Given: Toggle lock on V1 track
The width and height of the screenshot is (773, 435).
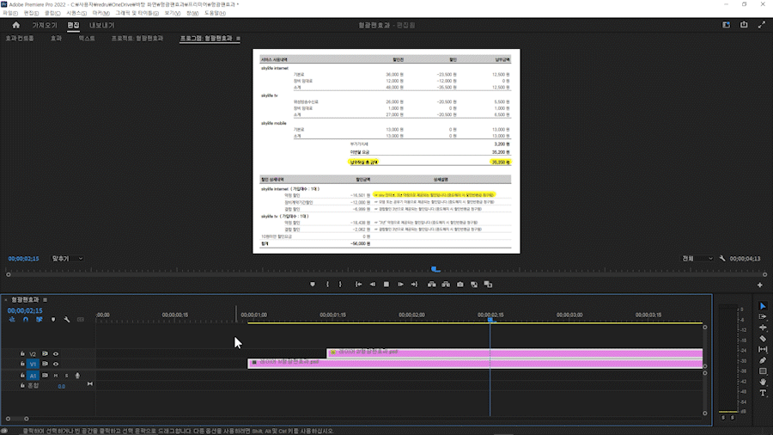Looking at the screenshot, I should 22,364.
